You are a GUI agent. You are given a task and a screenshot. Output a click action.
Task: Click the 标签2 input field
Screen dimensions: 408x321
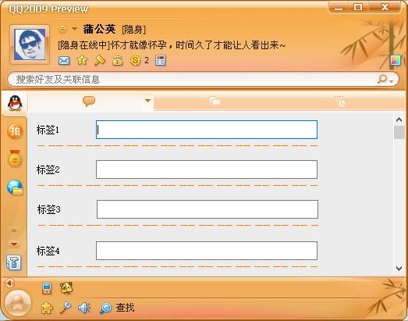207,169
